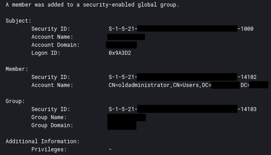Image resolution: width=271 pixels, height=155 pixels.
Task: Click the 'Group:' section label
Action: coord(15,101)
